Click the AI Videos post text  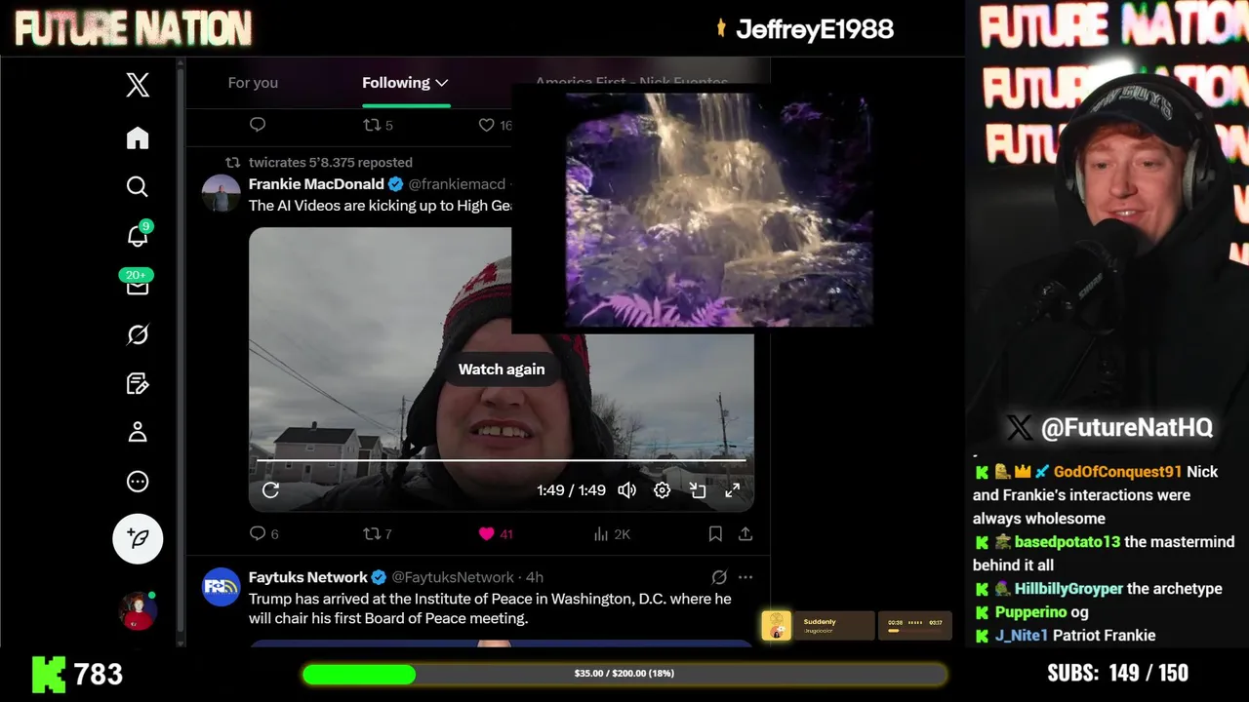381,206
